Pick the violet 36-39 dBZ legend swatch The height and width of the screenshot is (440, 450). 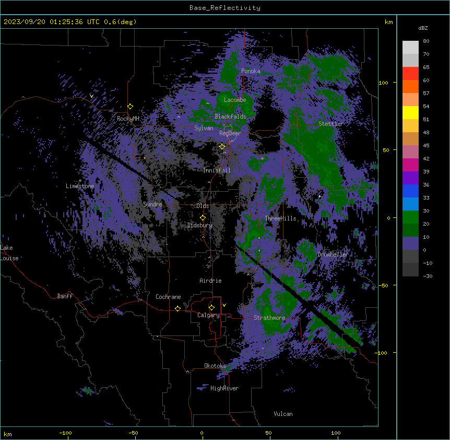tap(410, 178)
